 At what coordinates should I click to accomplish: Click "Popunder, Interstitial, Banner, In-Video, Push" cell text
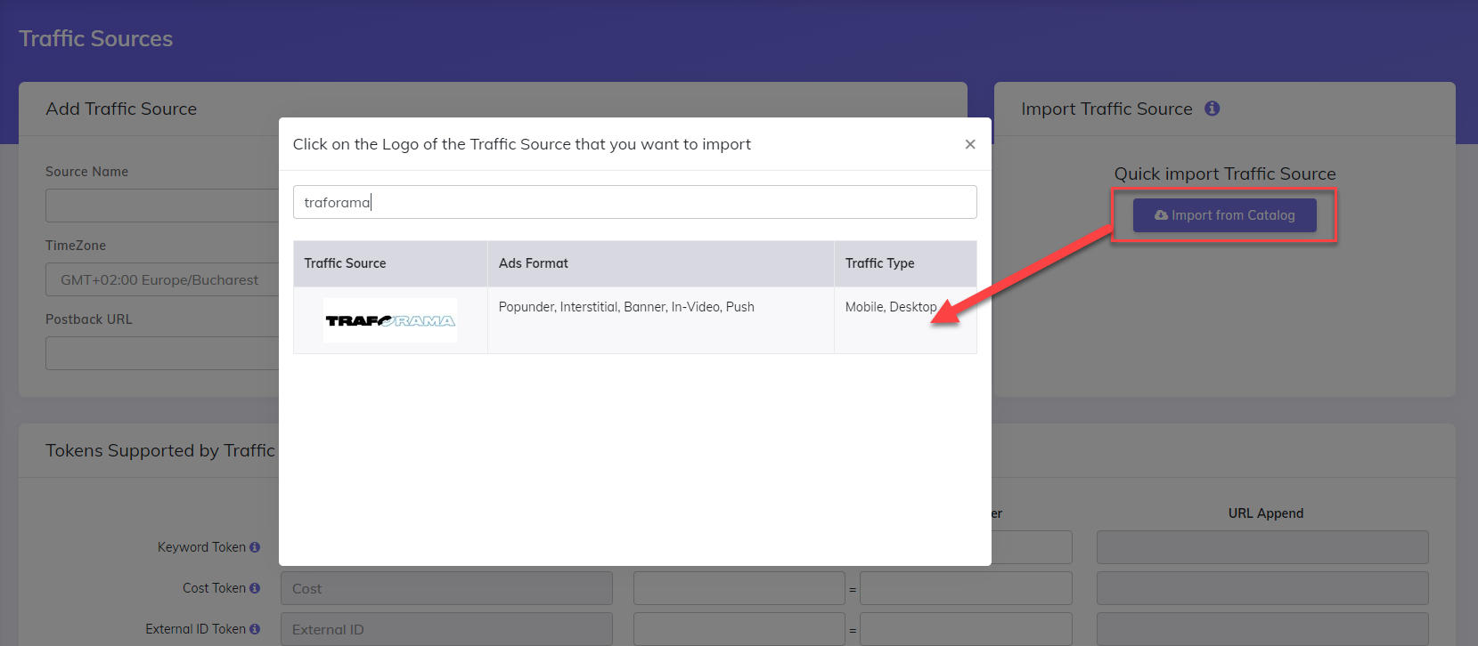(626, 307)
